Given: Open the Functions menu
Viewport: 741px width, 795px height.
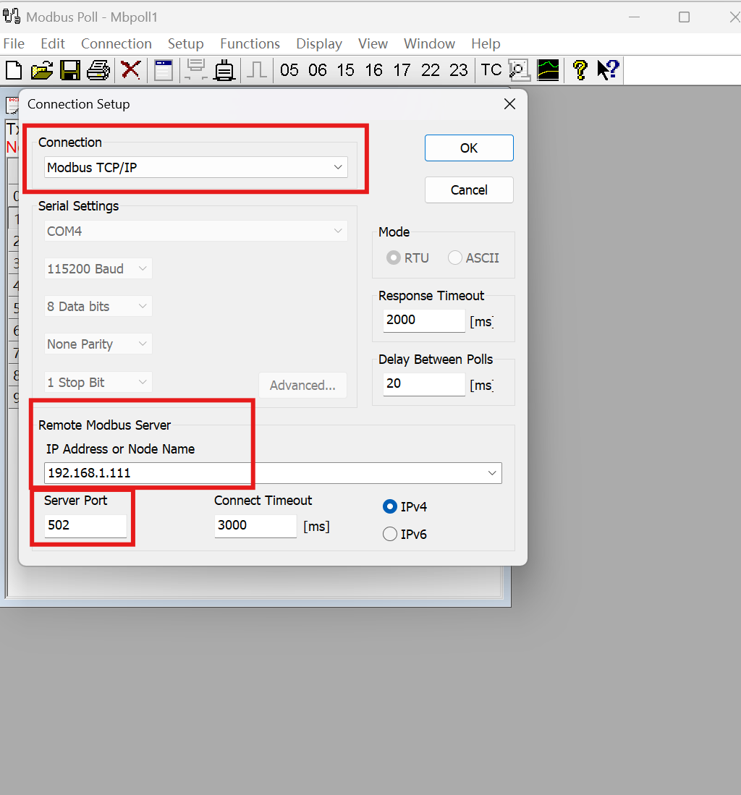Looking at the screenshot, I should tap(250, 43).
